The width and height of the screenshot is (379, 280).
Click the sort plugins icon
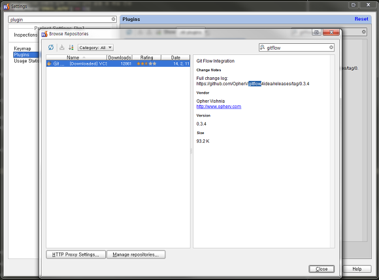coord(71,48)
